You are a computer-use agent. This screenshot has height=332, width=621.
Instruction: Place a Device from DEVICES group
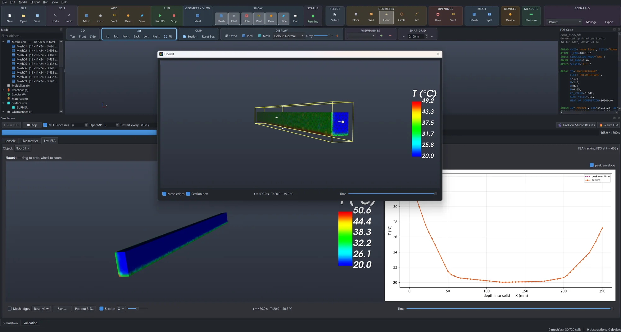tap(510, 17)
